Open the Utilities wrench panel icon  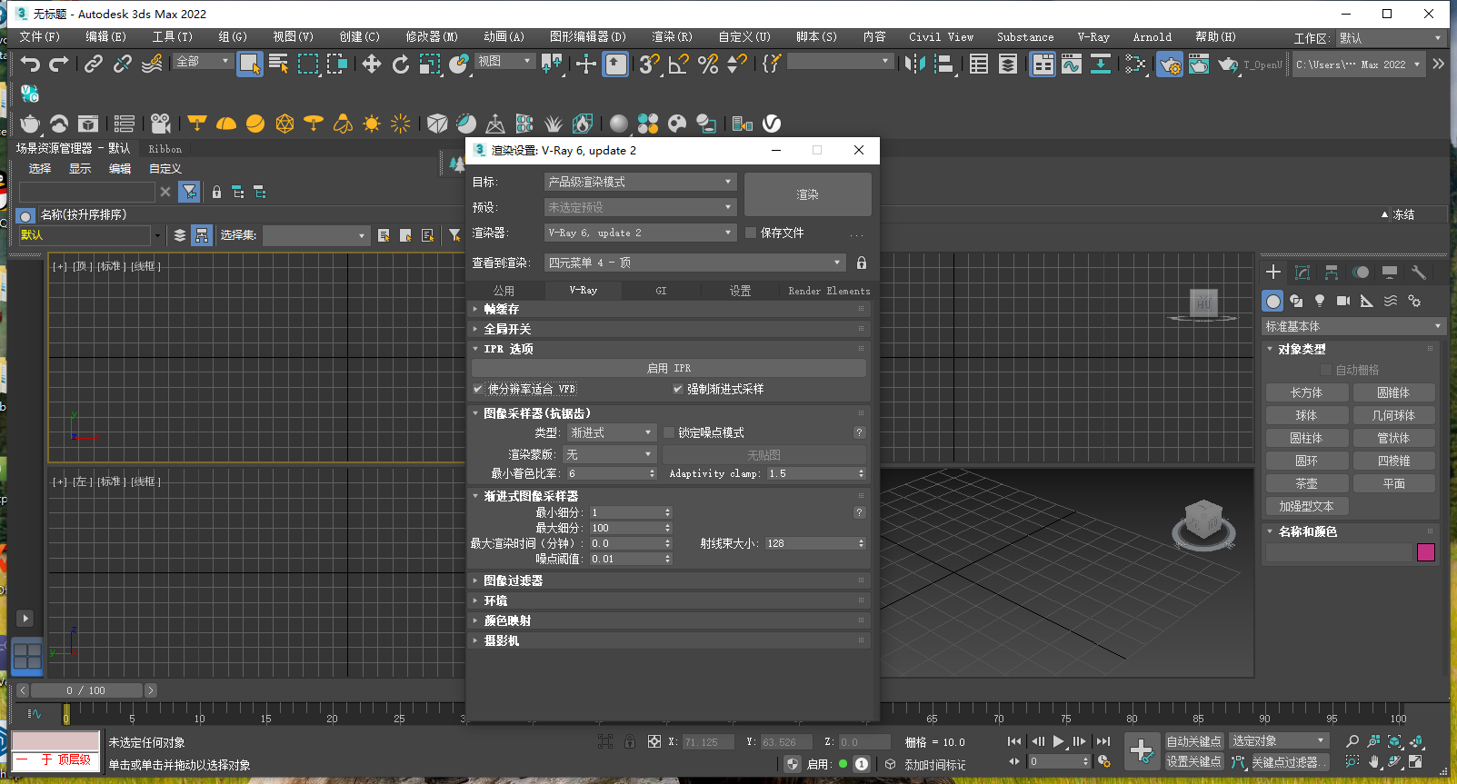[x=1418, y=272]
